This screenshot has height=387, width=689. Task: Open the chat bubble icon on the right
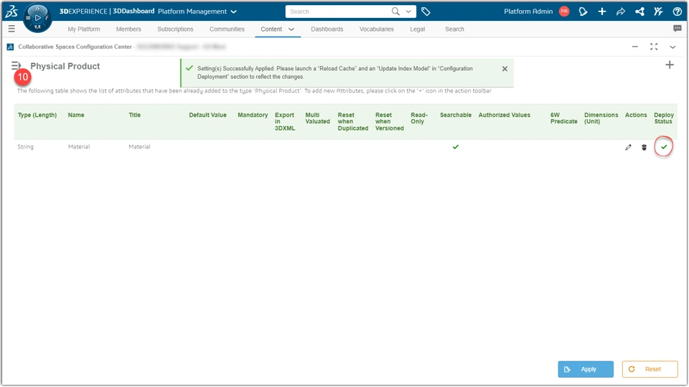pyautogui.click(x=677, y=29)
